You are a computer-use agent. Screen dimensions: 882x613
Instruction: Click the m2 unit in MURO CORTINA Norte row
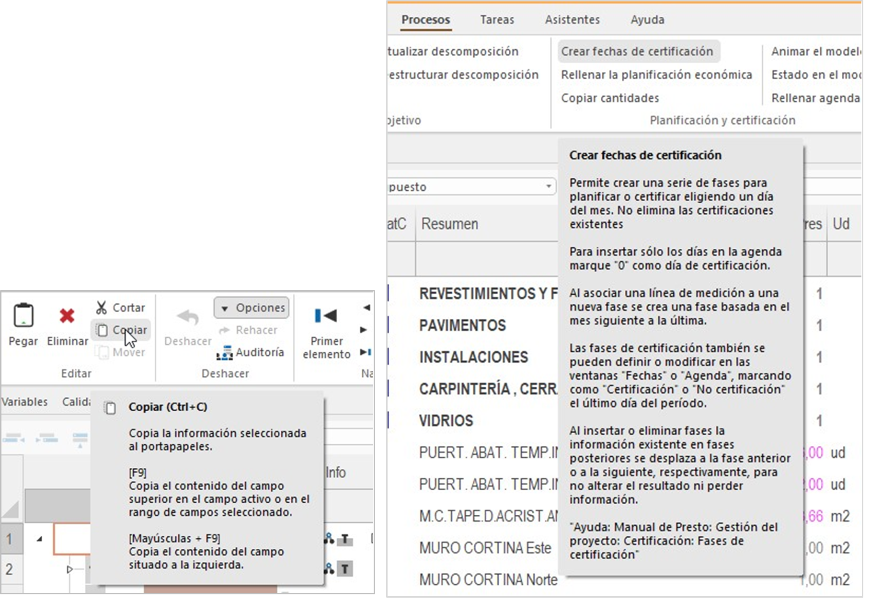[840, 579]
